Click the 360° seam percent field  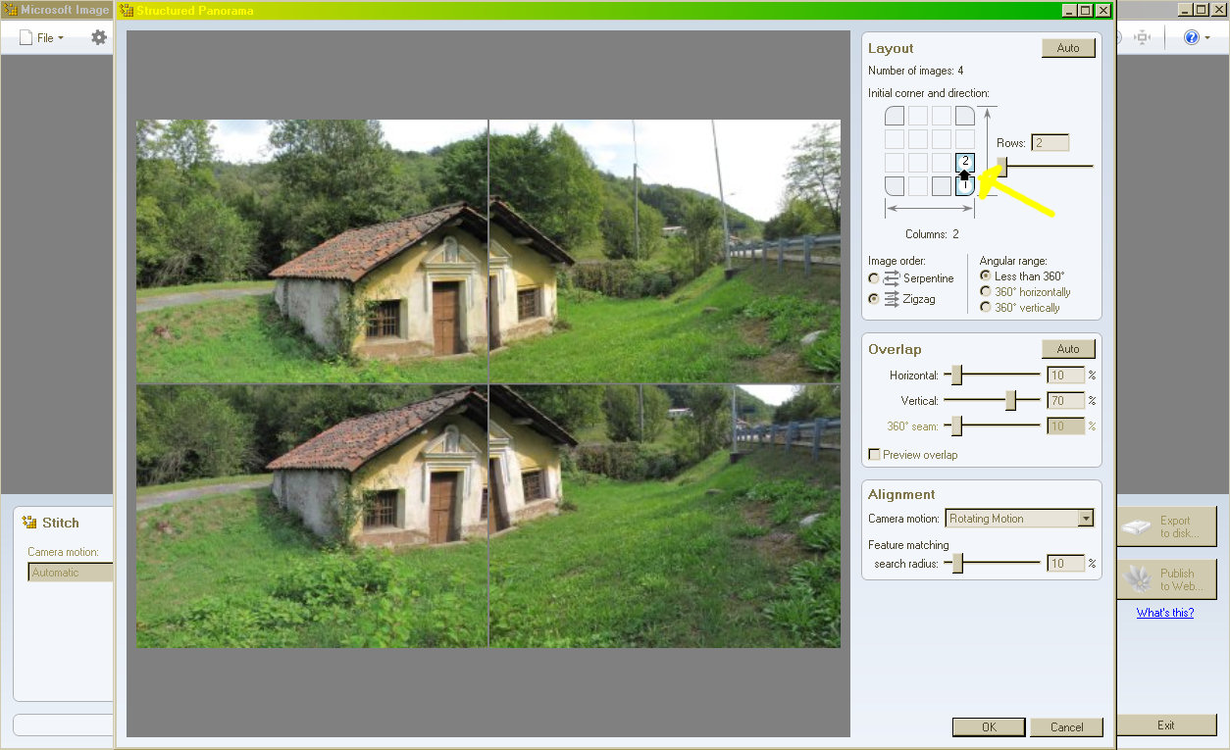pyautogui.click(x=1065, y=426)
